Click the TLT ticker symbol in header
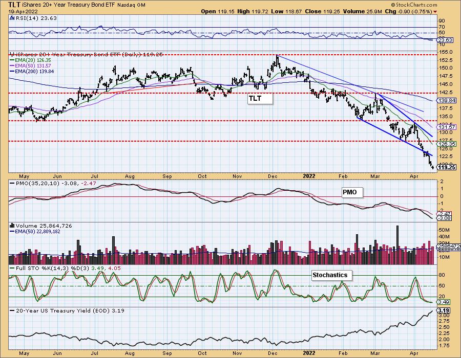This screenshot has height=358, width=461. click(x=14, y=5)
